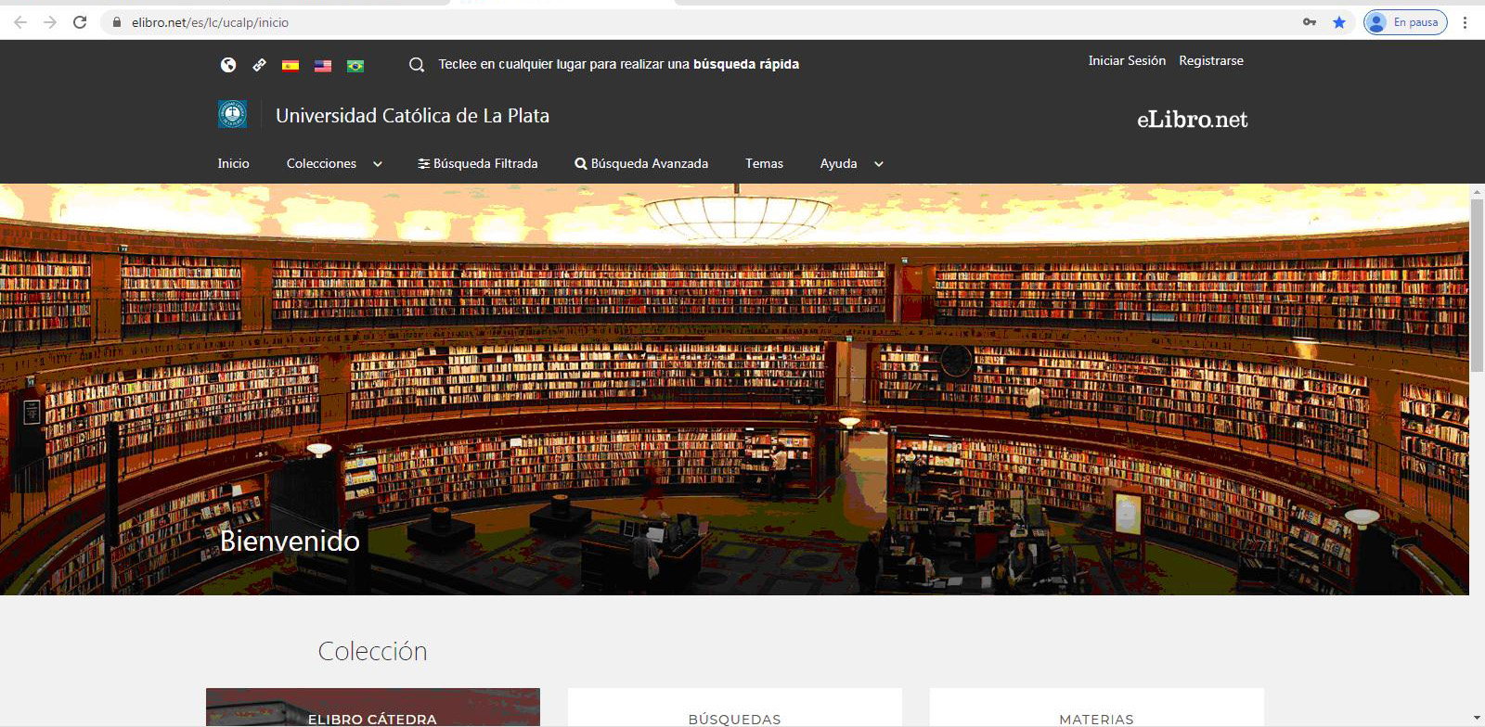Reload the page

coord(80,22)
